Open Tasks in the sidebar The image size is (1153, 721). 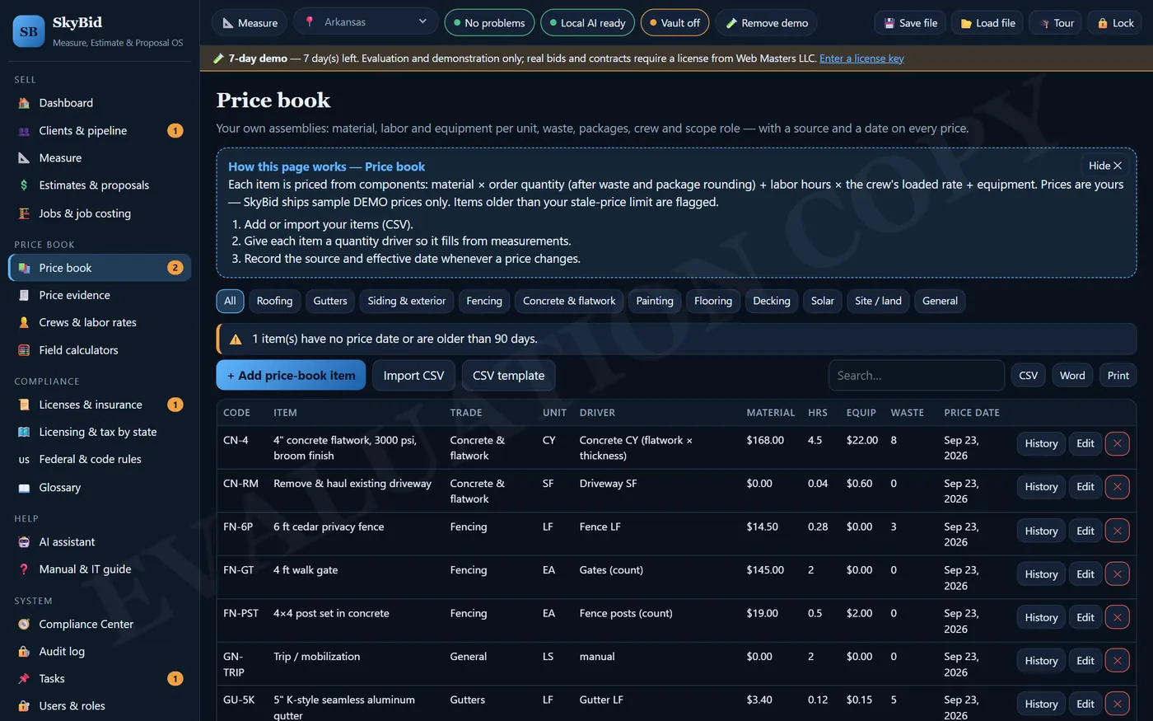pos(100,679)
